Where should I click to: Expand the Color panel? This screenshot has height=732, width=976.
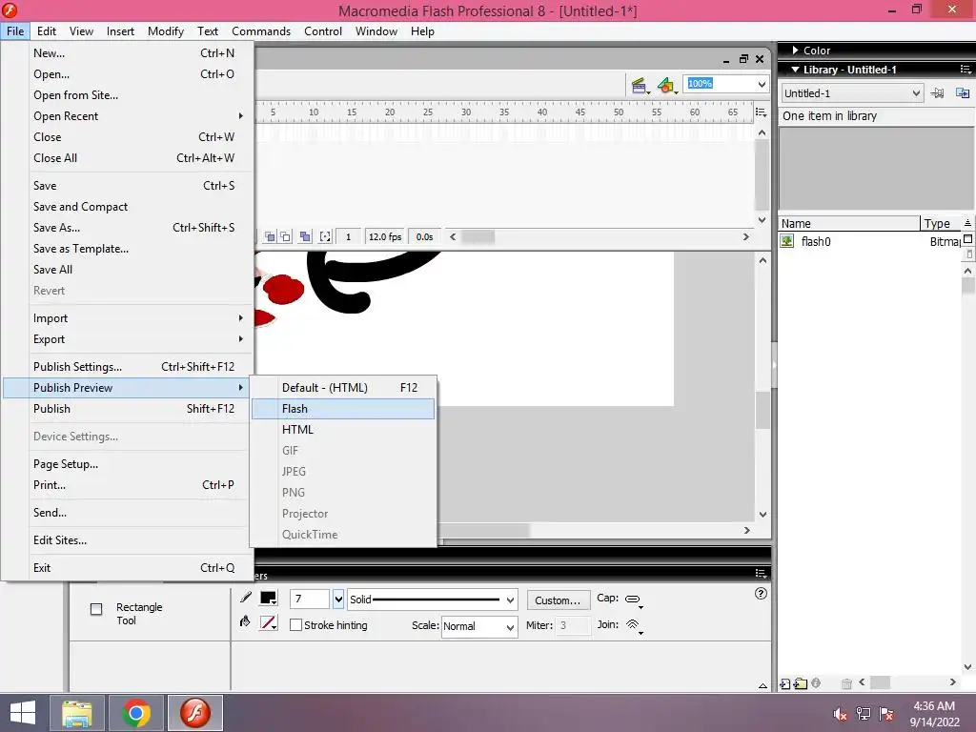click(x=795, y=51)
